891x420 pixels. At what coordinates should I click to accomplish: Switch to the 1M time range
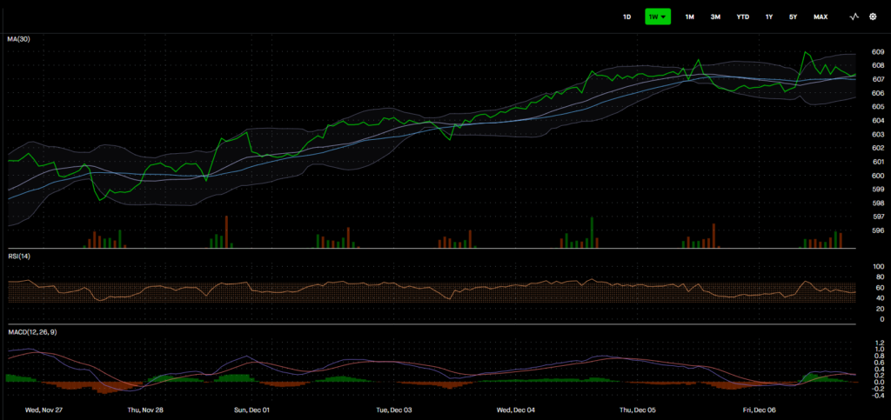(689, 17)
